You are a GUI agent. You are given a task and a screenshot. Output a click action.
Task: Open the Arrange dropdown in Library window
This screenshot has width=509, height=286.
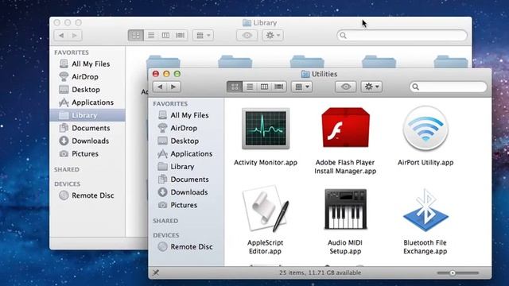[x=204, y=35]
